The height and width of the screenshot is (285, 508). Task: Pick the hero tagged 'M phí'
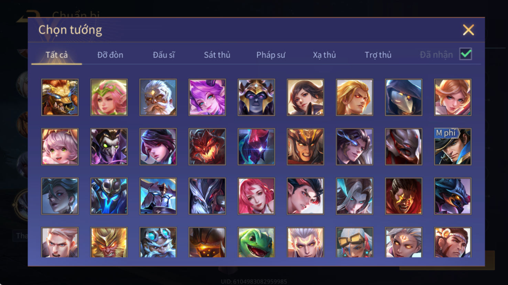coord(453,147)
